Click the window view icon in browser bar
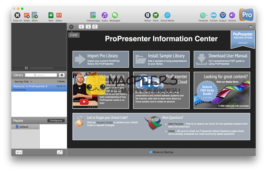 tap(250, 27)
